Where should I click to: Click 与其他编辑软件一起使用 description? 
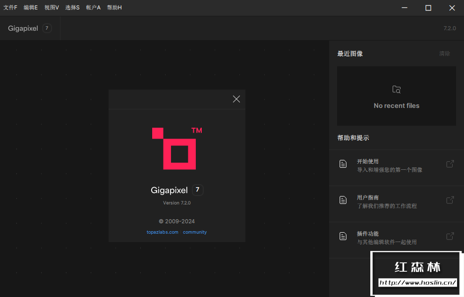coord(387,242)
